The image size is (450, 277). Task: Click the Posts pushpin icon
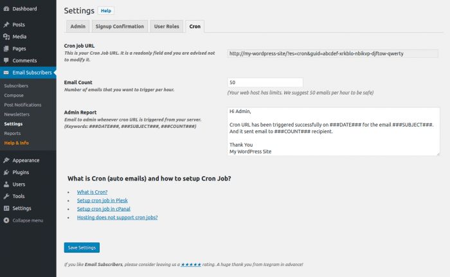click(x=6, y=24)
